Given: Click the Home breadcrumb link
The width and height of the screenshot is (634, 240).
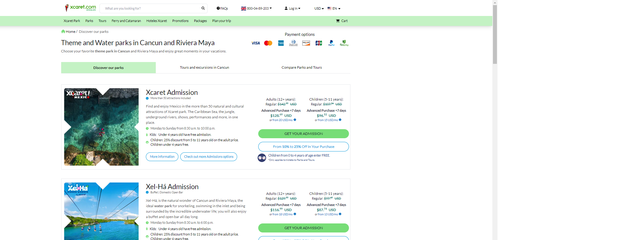Looking at the screenshot, I should [x=71, y=32].
